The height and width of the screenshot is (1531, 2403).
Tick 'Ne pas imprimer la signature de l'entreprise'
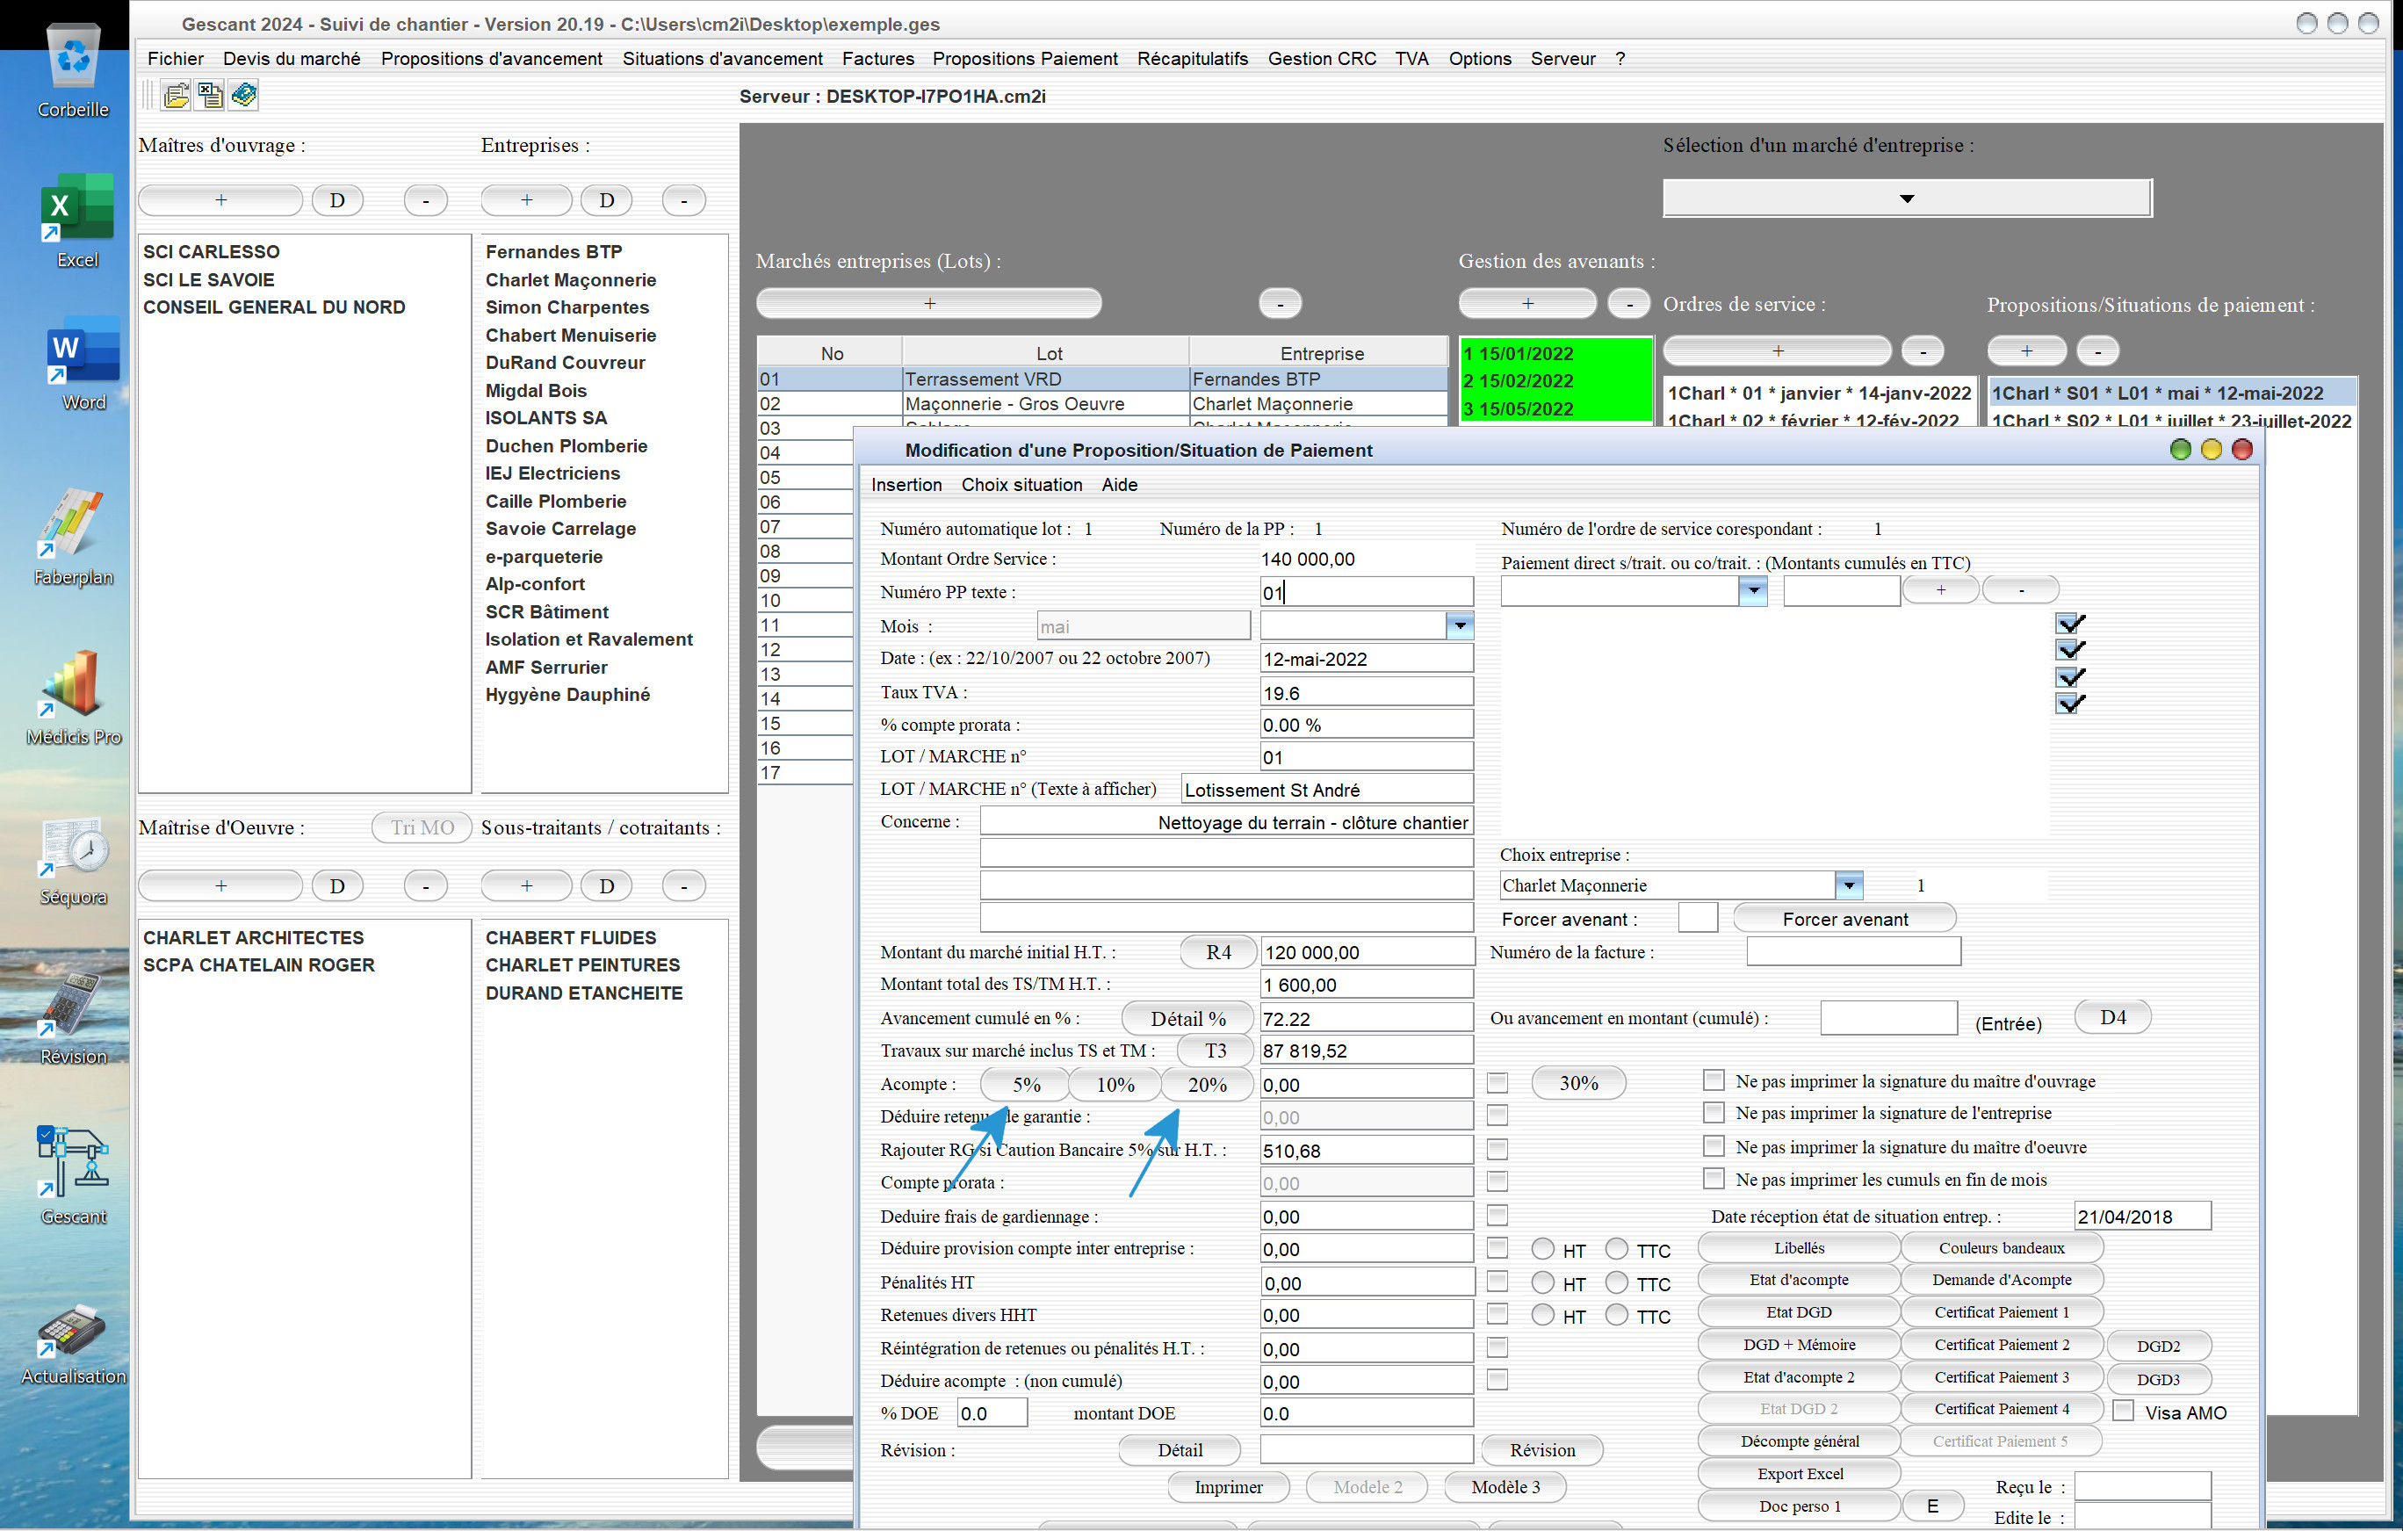[x=1714, y=1112]
